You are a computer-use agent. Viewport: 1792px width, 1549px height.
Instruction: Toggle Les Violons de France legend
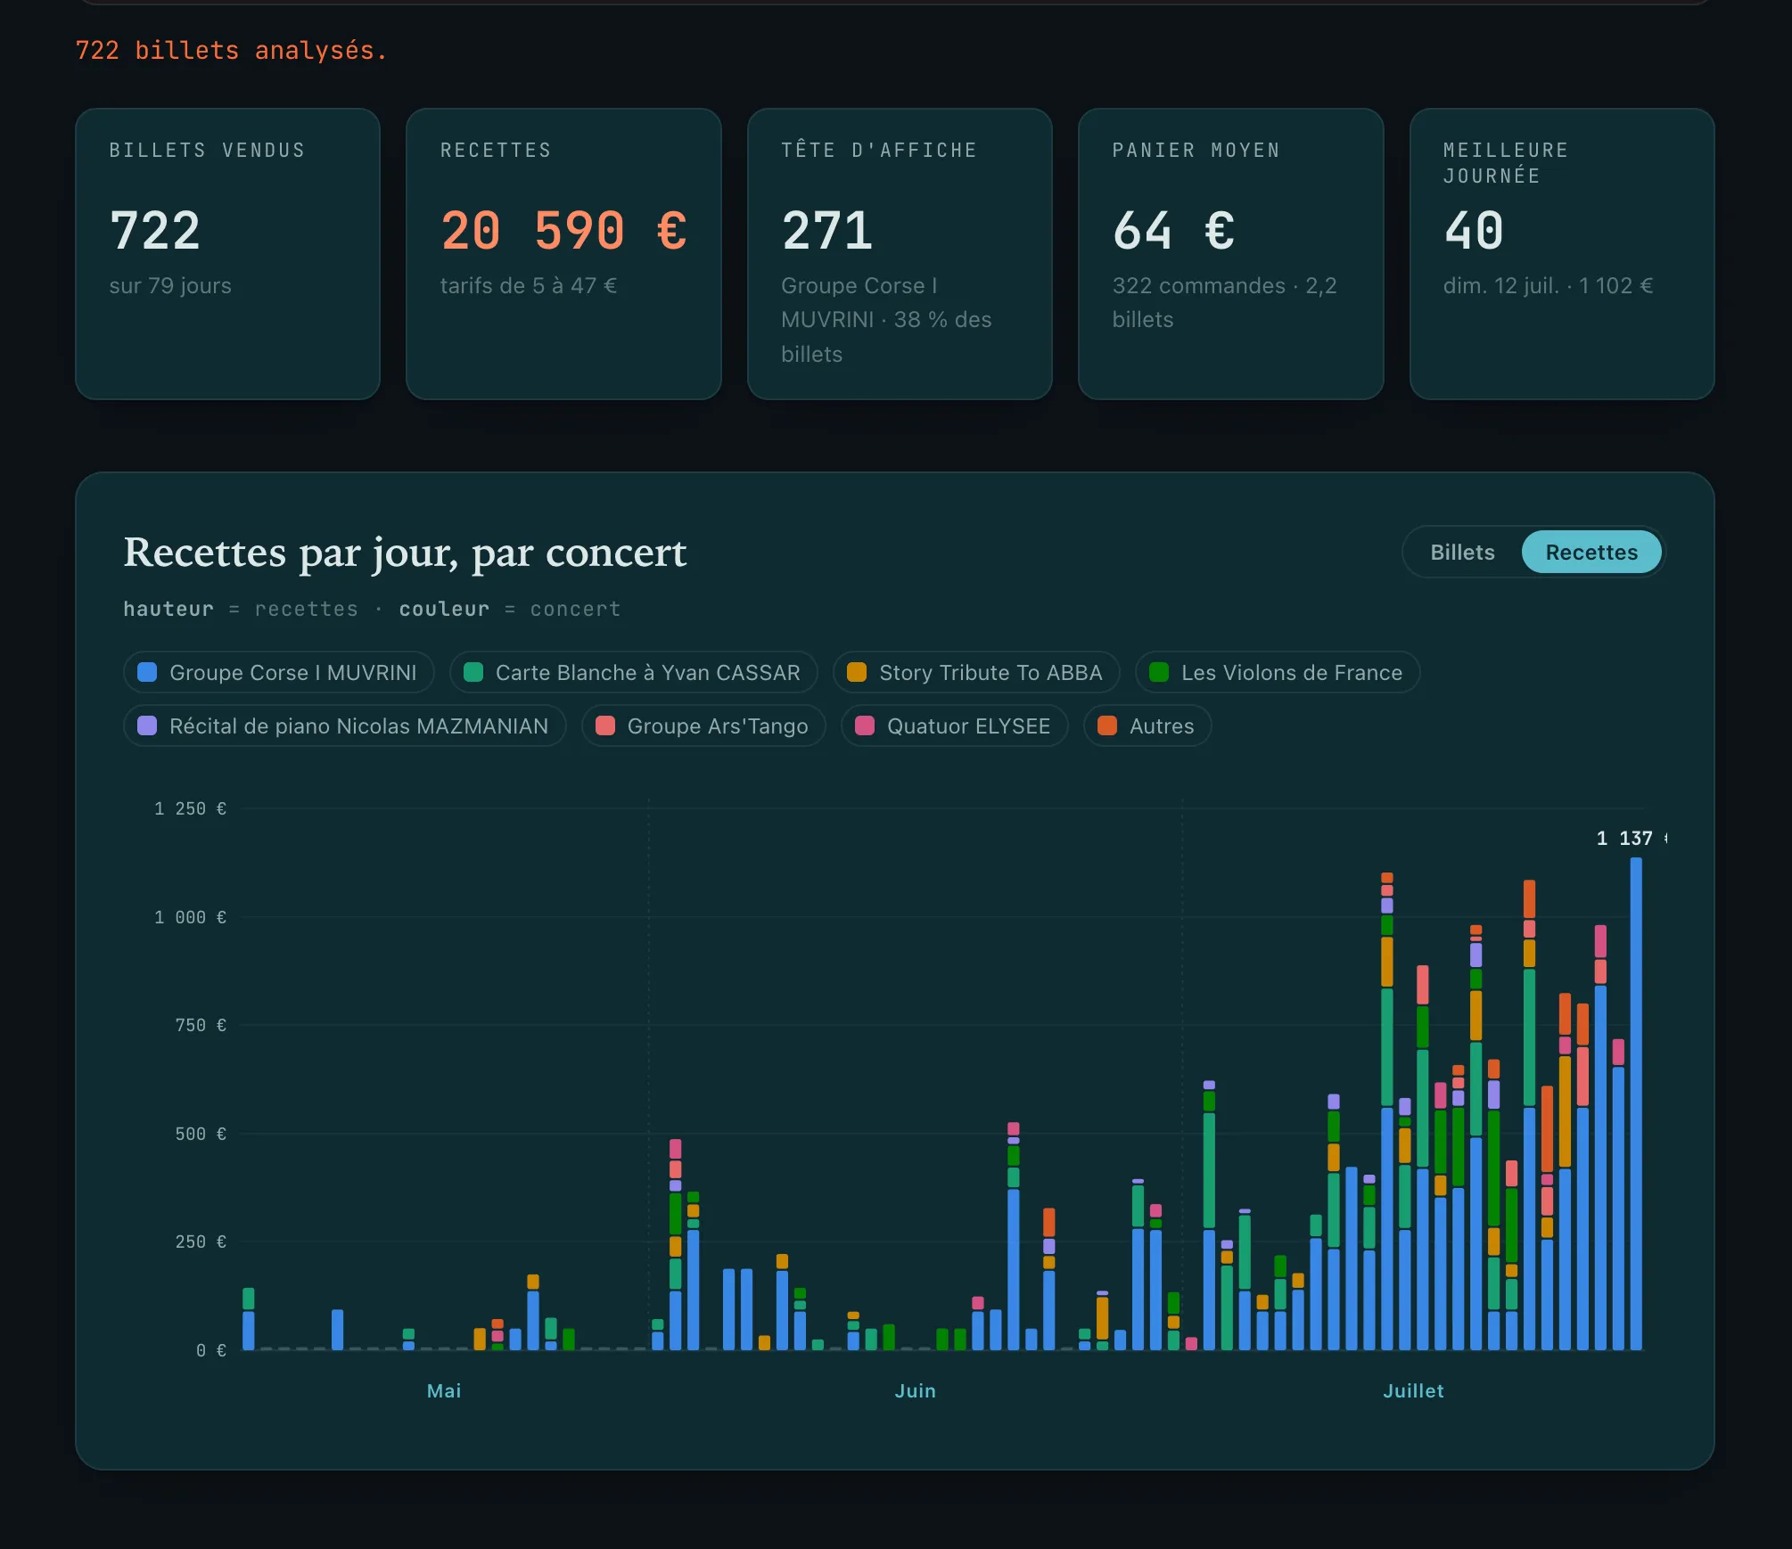(x=1278, y=673)
